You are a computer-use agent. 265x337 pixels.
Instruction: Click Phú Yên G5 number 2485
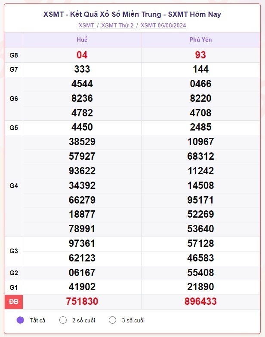pyautogui.click(x=200, y=127)
